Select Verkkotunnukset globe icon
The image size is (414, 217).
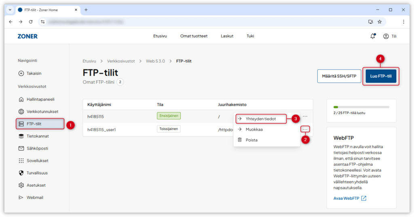point(21,112)
